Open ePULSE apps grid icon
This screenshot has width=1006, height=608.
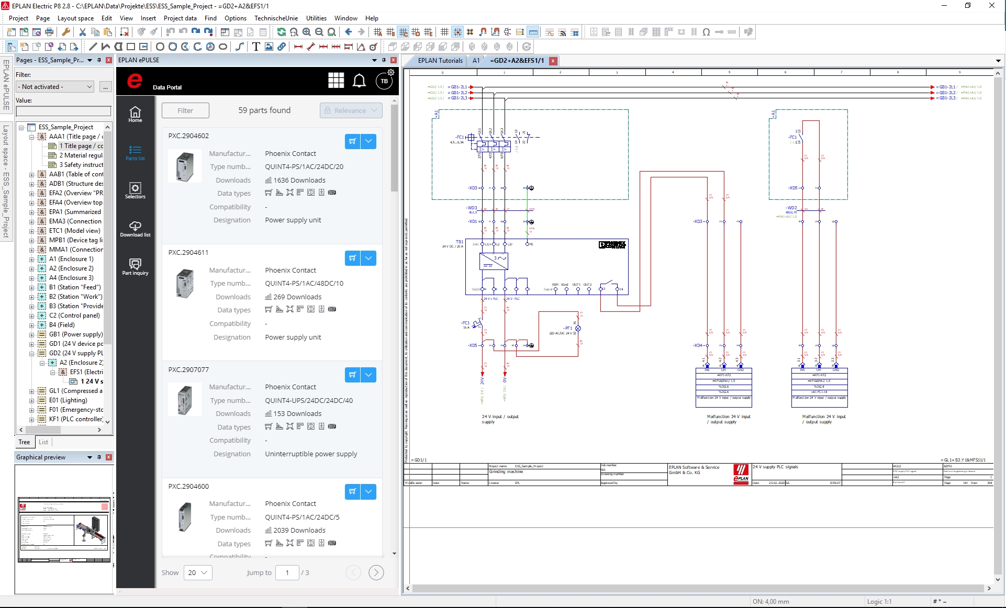point(336,81)
